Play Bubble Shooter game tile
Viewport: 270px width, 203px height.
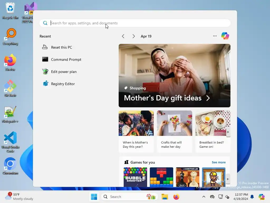tap(135, 177)
